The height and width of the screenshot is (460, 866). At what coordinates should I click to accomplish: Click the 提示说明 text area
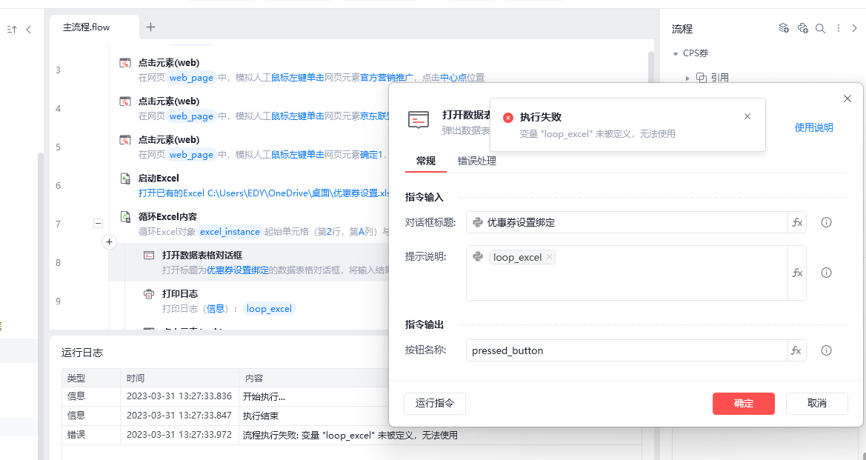(x=627, y=273)
